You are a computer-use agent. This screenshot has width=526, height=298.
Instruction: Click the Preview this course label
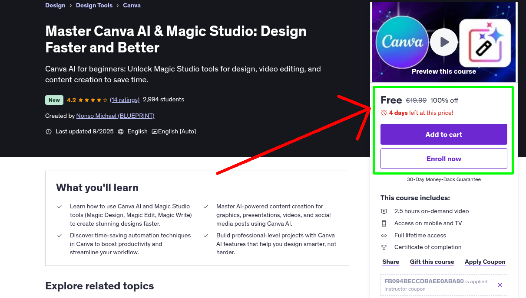pyautogui.click(x=443, y=71)
